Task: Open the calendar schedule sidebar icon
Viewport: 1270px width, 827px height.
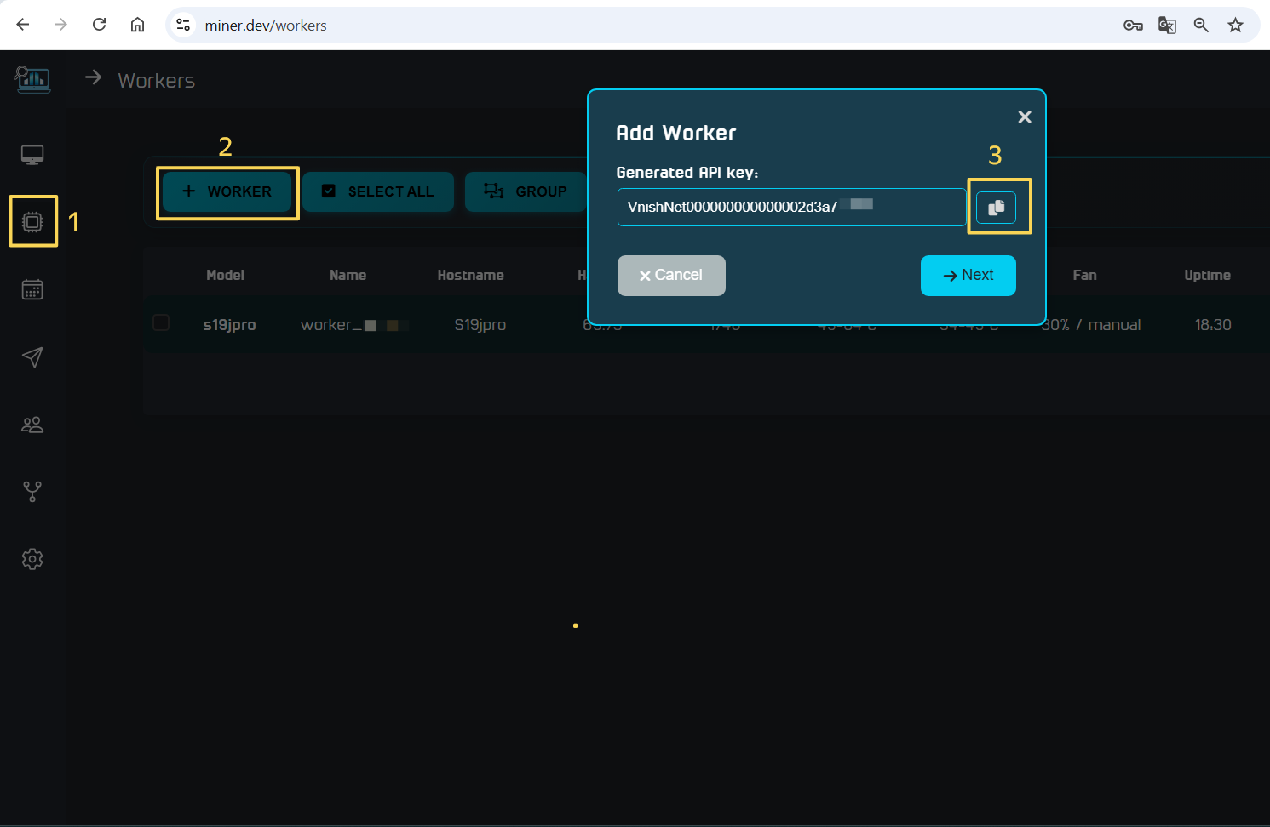Action: point(32,289)
